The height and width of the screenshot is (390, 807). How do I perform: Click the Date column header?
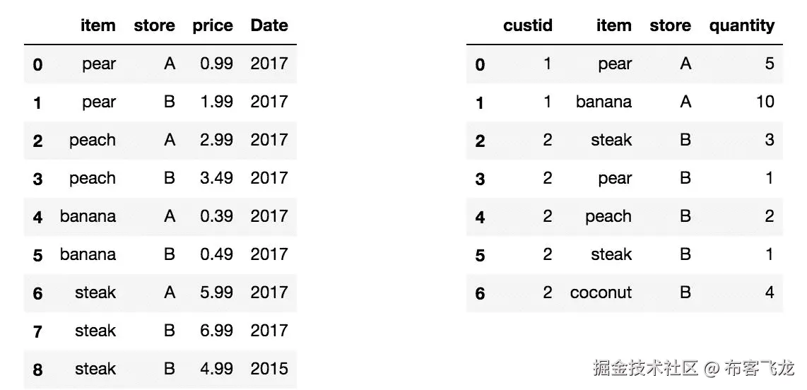click(x=269, y=25)
